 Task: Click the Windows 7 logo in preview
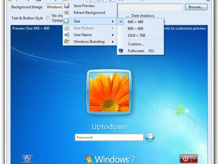110,159
